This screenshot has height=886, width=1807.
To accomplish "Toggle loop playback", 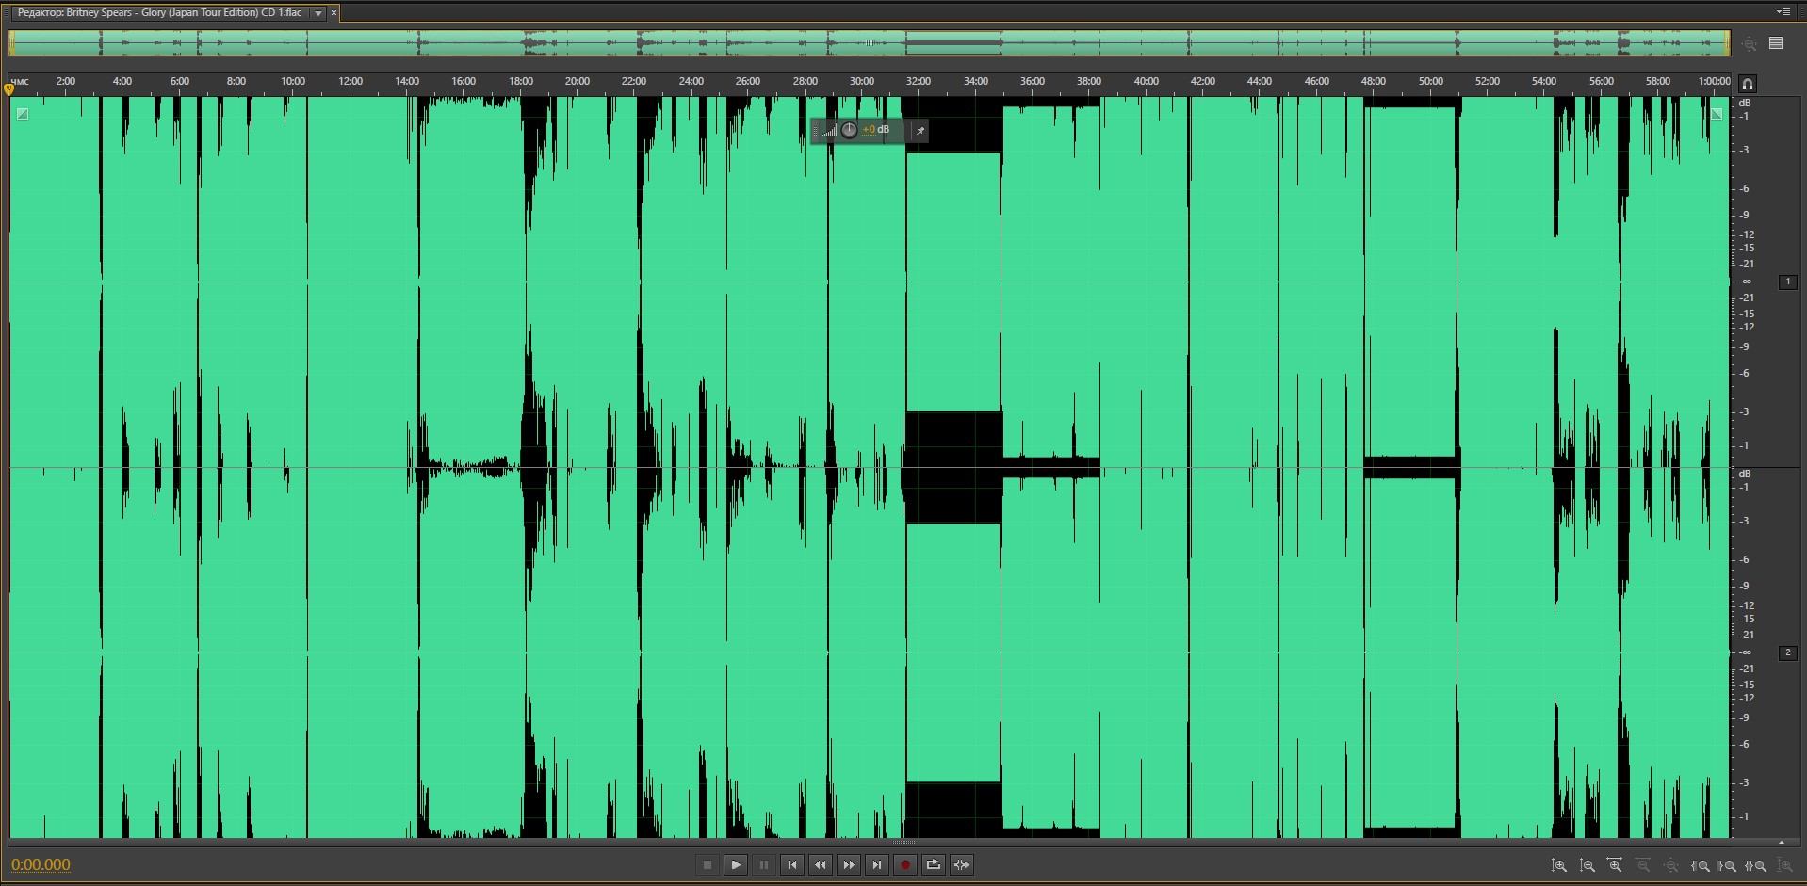I will 934,864.
